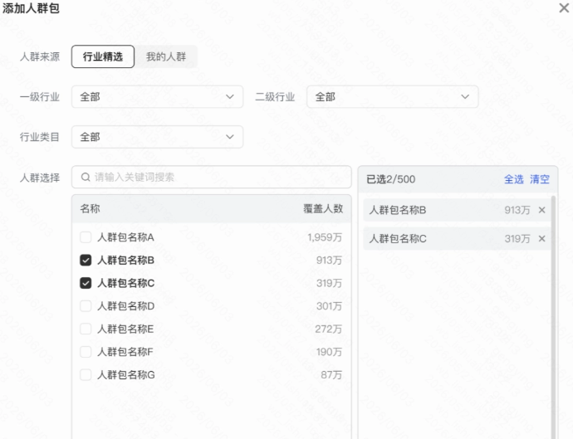
Task: Switch to the 我的人群 tab
Action: coord(166,56)
